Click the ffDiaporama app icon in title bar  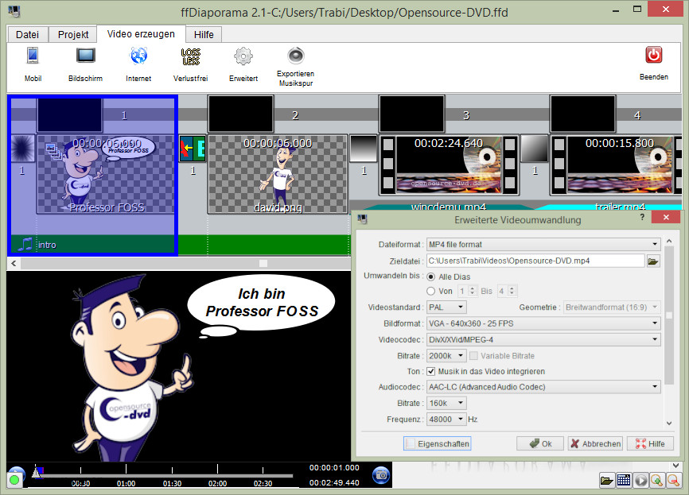tap(14, 11)
